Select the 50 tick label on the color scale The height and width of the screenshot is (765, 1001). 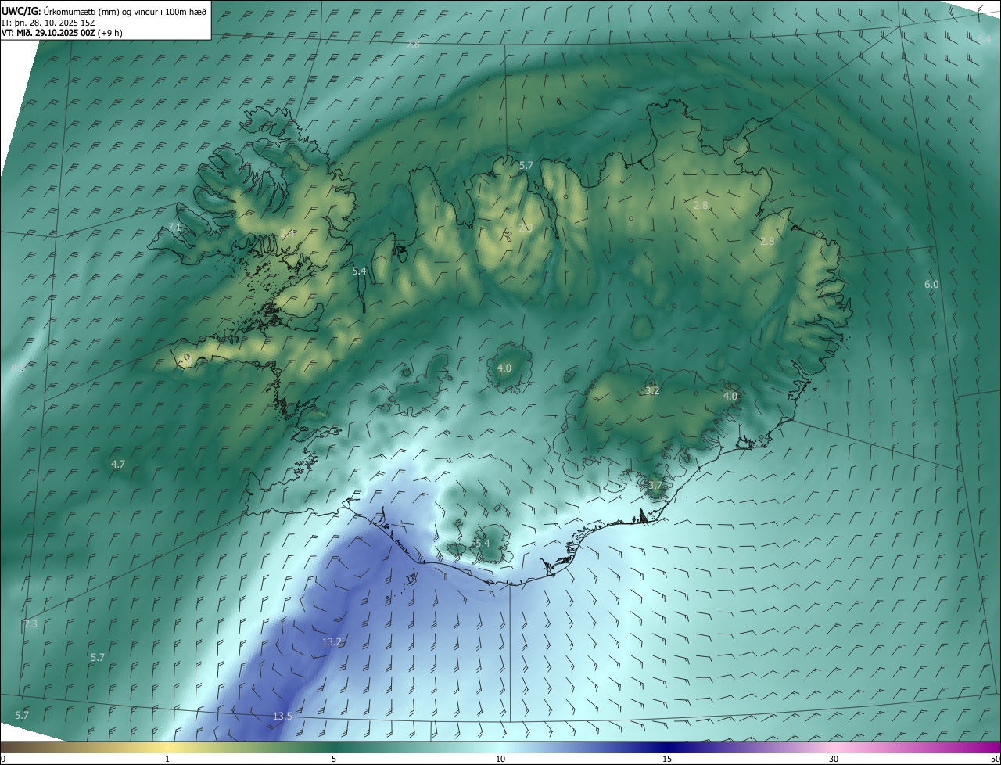click(995, 759)
